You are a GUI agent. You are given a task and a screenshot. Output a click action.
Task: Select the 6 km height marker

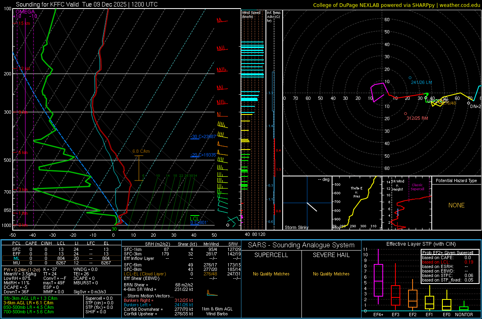tap(23, 152)
